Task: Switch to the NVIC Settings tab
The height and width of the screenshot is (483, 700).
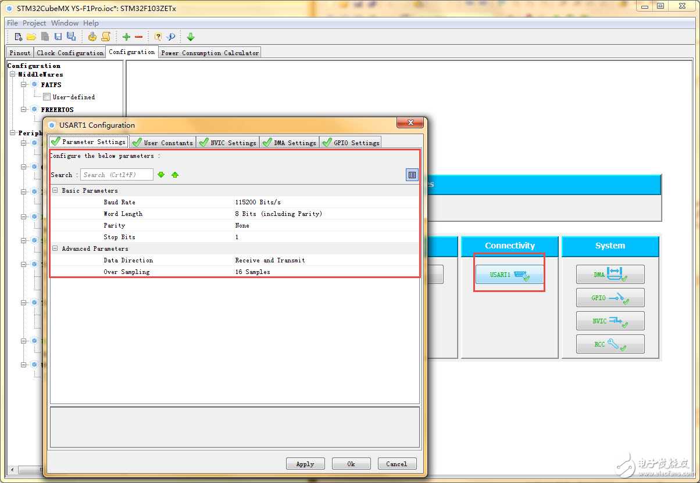Action: (228, 142)
